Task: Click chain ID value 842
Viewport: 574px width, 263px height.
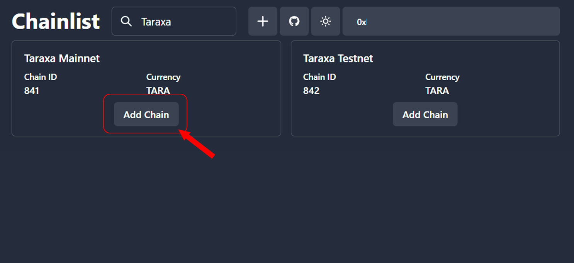Action: pos(311,91)
